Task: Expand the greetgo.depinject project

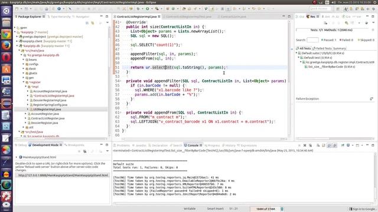Action: point(17,37)
